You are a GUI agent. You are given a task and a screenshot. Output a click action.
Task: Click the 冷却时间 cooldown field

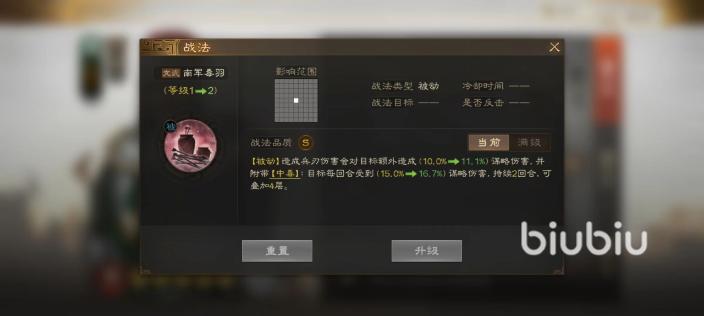pyautogui.click(x=496, y=86)
